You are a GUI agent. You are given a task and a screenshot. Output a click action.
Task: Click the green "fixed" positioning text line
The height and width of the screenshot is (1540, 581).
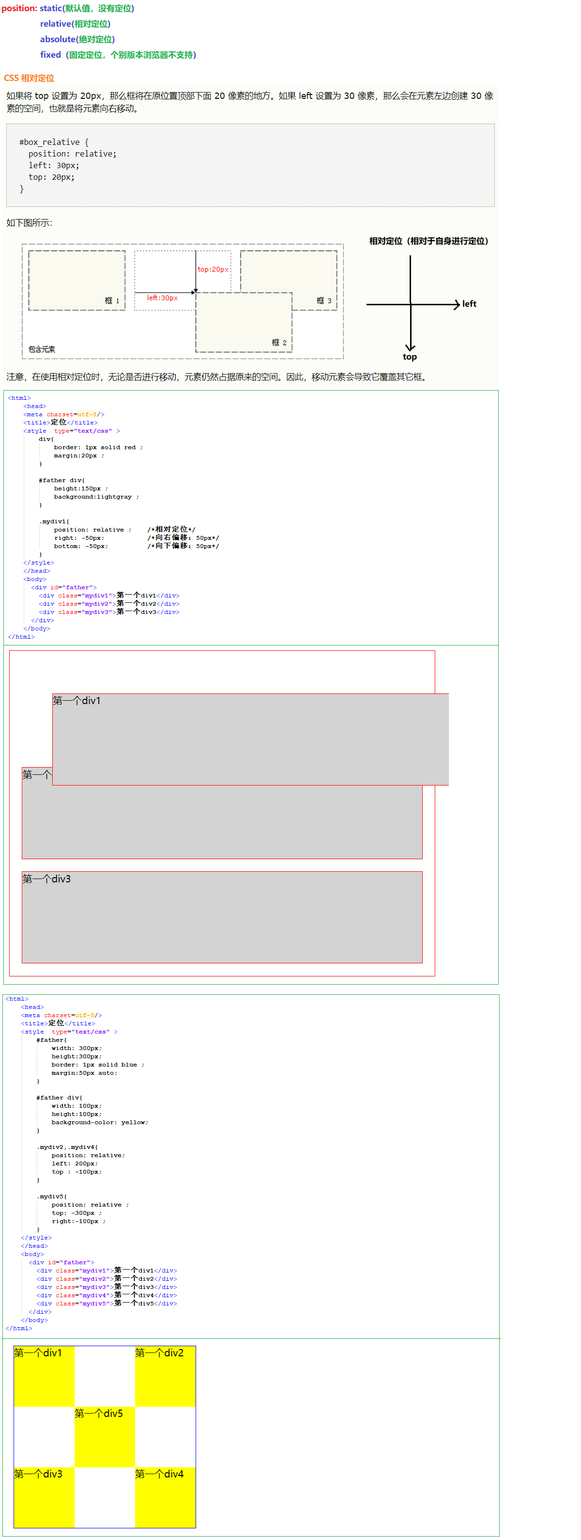tap(118, 55)
